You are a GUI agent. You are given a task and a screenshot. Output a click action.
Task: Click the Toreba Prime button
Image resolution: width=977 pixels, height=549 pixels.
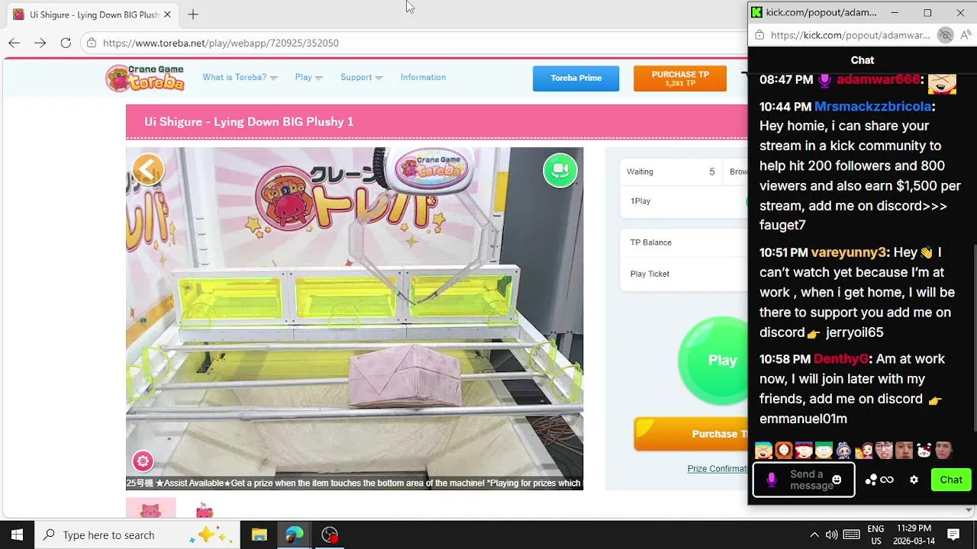[576, 79]
